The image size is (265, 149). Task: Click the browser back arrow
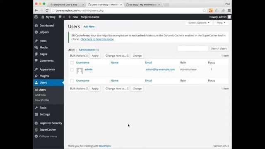pyautogui.click(x=36, y=10)
